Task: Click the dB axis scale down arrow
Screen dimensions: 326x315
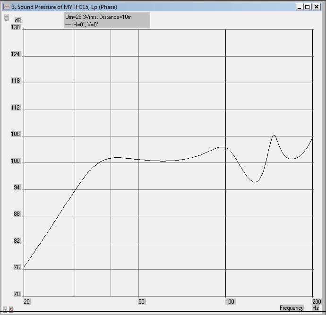Action: coord(7,19)
